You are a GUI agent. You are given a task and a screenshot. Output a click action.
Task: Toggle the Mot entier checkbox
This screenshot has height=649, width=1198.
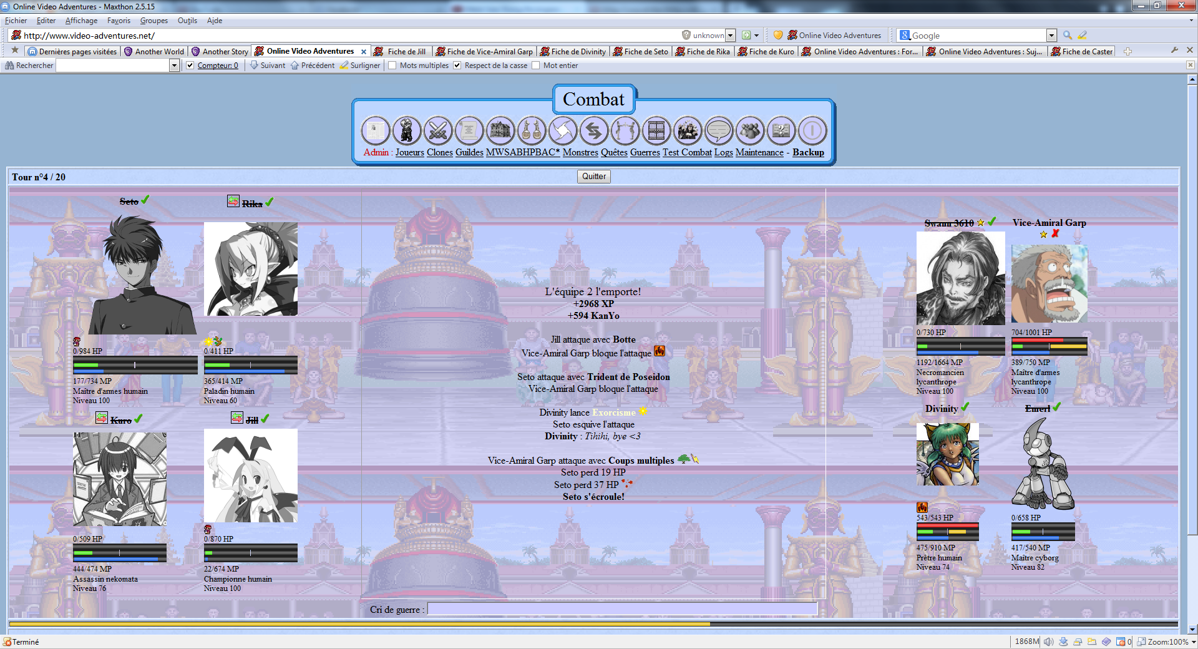point(536,66)
